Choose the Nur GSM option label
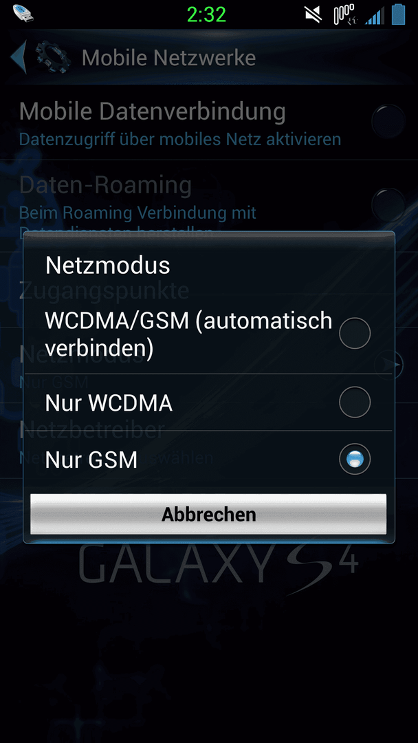 (91, 460)
